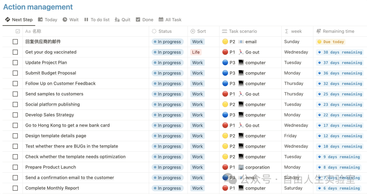Click the 17 days remaining cell
Screen dimensions: 367x194
click(340, 125)
